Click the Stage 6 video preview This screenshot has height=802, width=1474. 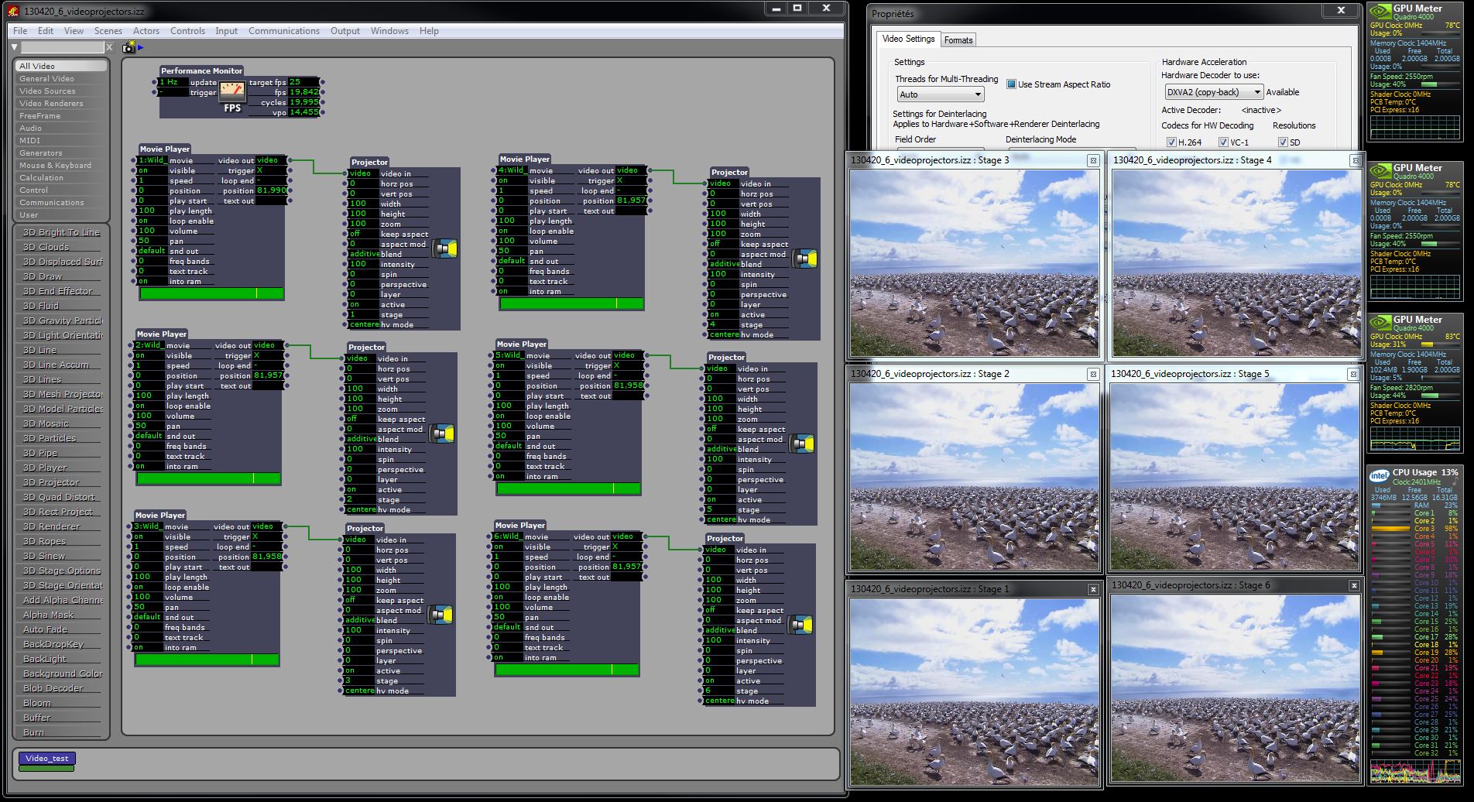1235,689
